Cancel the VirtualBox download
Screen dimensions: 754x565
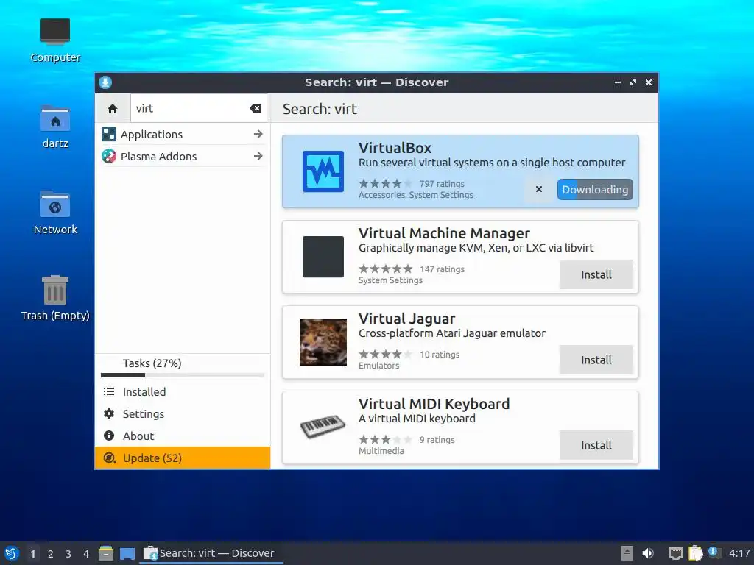point(539,189)
